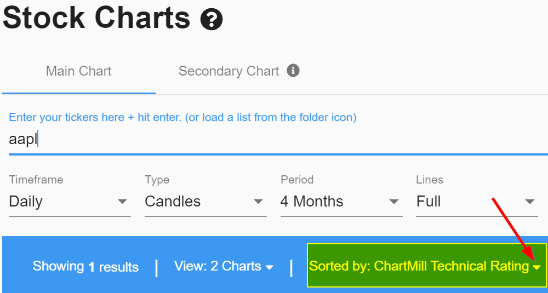This screenshot has width=548, height=293.
Task: Expand the Type dropdown arrow
Action: [x=258, y=202]
